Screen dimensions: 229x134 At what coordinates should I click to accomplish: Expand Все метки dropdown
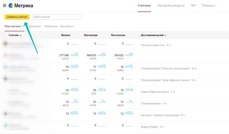(67, 26)
